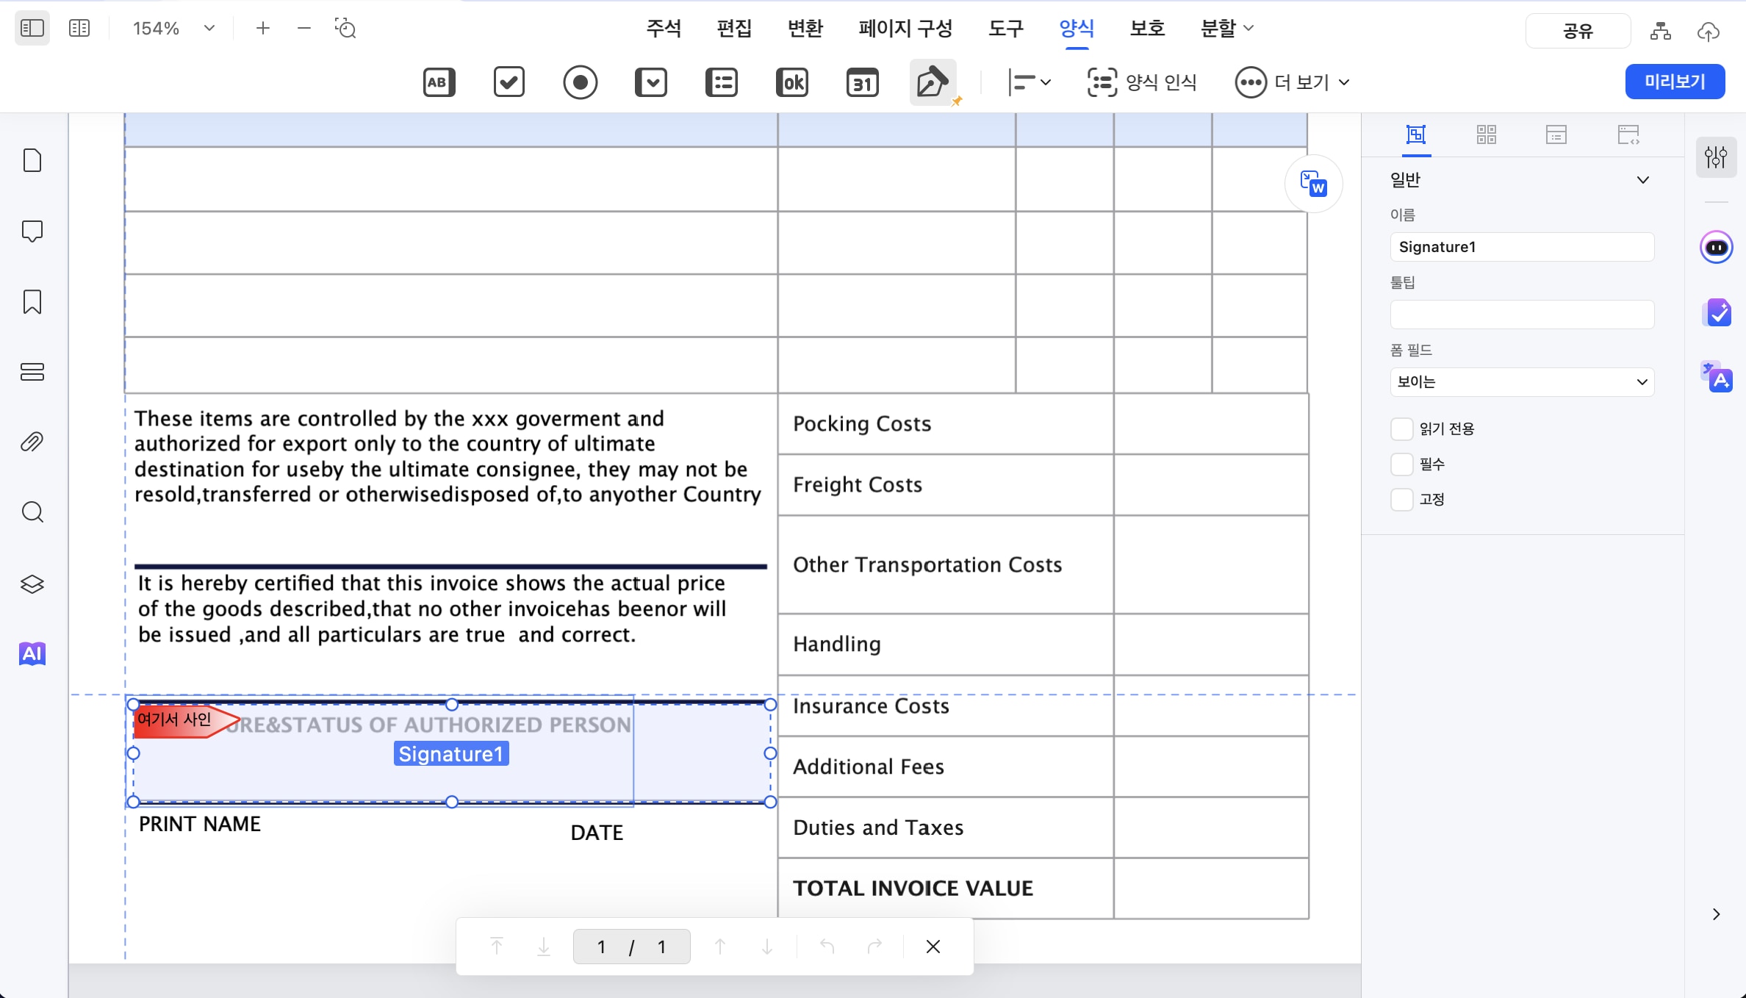1746x998 pixels.
Task: Toggle the 필수 checkbox
Action: tap(1401, 464)
